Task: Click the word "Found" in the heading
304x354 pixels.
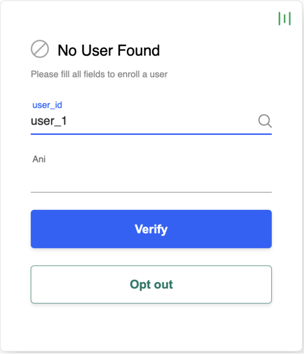Action: pyautogui.click(x=139, y=50)
